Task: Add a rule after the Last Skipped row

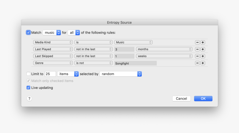Action: (203, 56)
